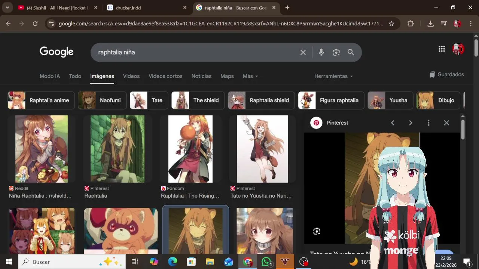Start a voice search with the microphone
479x269 pixels.
[x=321, y=52]
